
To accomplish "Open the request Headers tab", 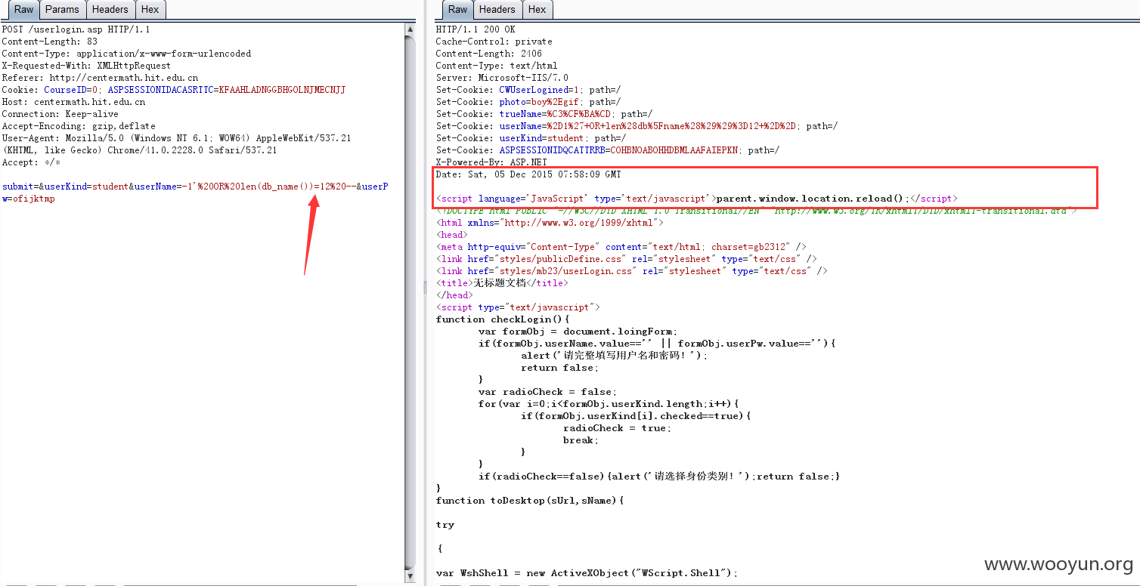I will (x=110, y=9).
